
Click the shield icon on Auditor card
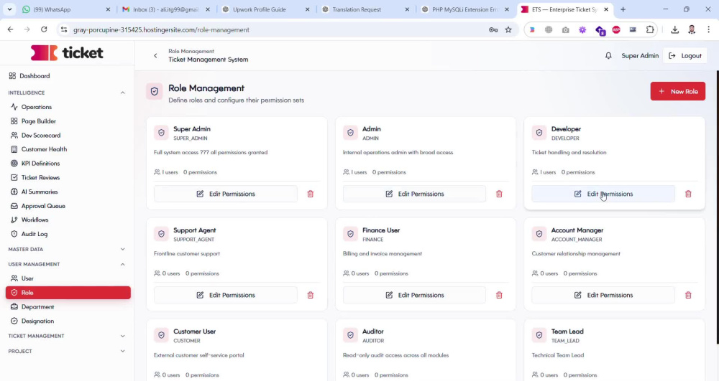350,335
